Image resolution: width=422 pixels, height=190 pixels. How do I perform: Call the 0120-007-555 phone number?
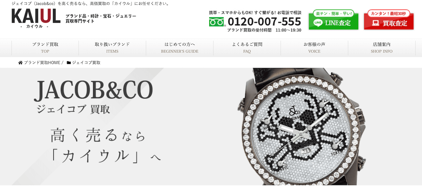[264, 22]
